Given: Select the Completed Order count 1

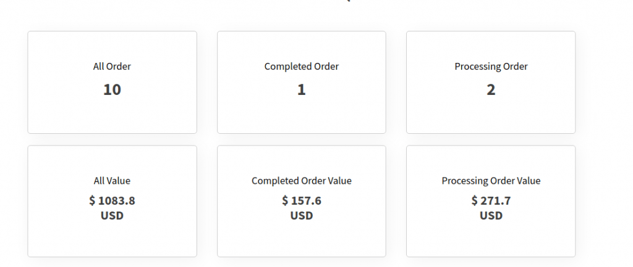Looking at the screenshot, I should (x=302, y=89).
